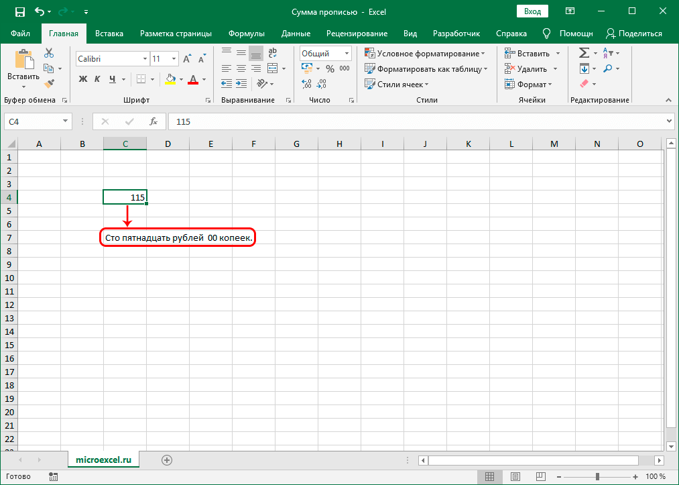Click the AutoSum sigma icon
Screen dimensions: 679x485
tap(584, 53)
